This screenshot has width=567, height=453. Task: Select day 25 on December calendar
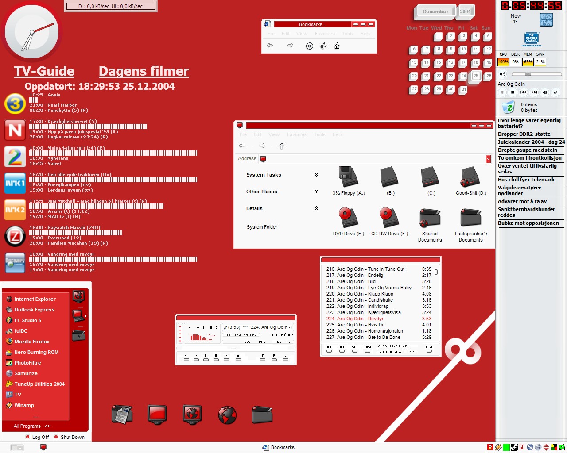coord(475,76)
